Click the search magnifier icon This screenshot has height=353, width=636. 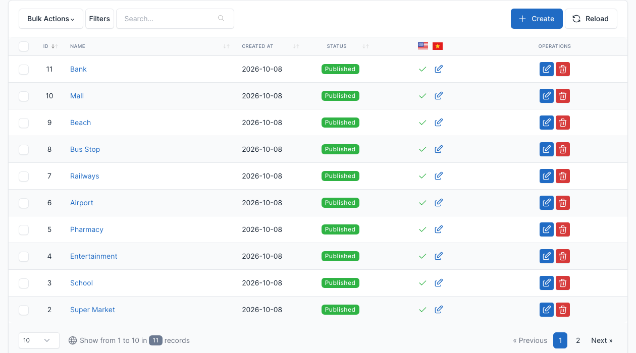click(221, 19)
